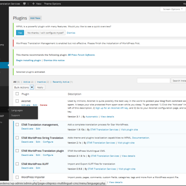The image size is (186, 186).
Task: Open the comments bubble icon in admin bar
Action: [24, 4]
